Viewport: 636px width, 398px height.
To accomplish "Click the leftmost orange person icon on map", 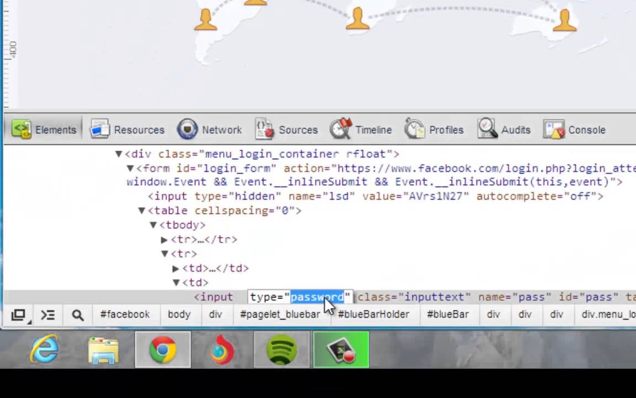I will 205,19.
